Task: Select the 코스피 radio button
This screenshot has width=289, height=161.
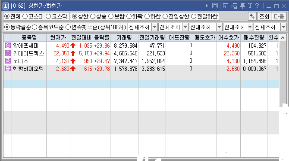Action: (x=25, y=16)
